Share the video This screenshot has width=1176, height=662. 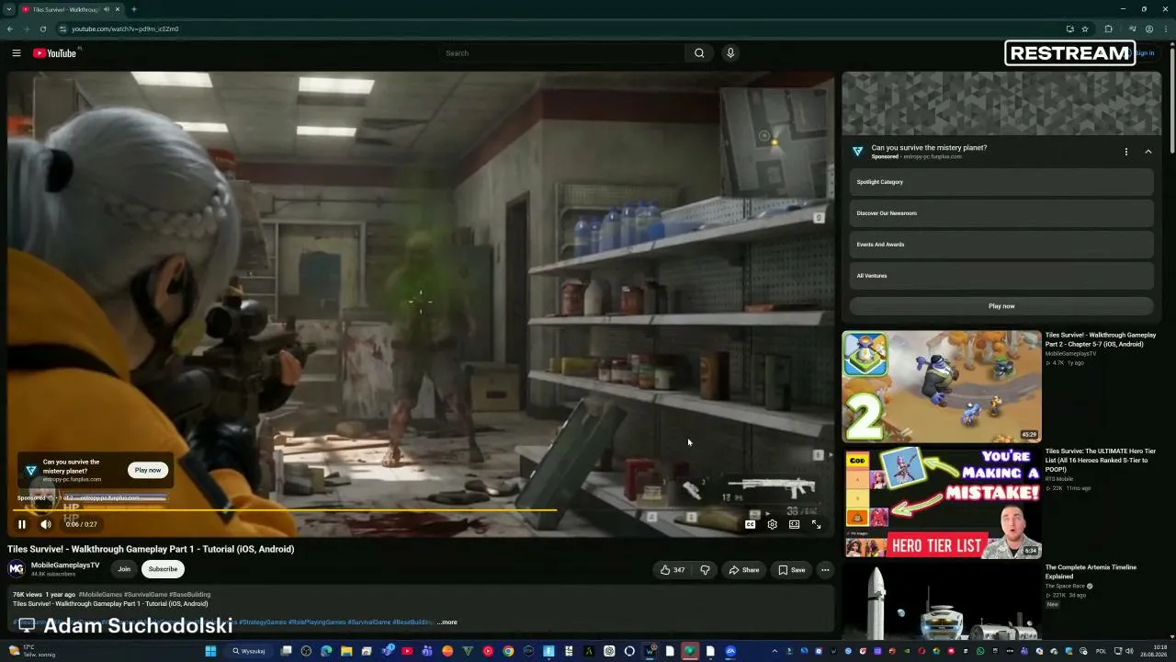pos(744,570)
